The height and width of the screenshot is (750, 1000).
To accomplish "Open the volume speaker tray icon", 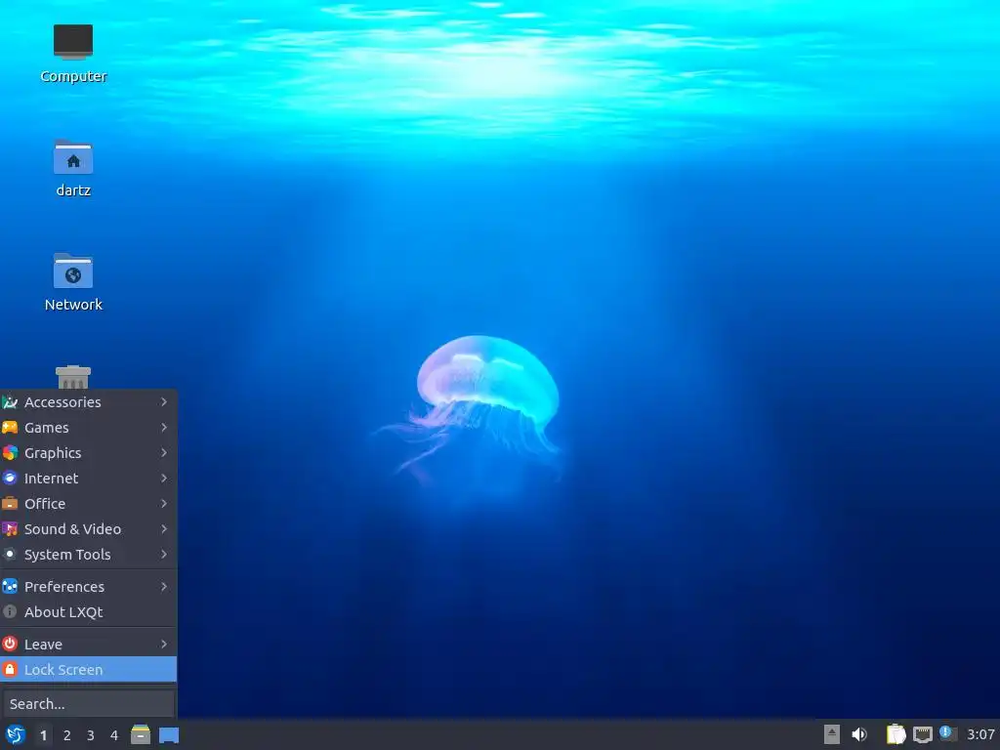I will [x=859, y=734].
